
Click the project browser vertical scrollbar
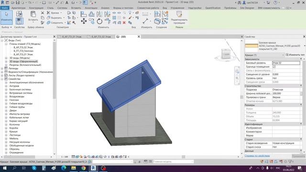[55, 71]
